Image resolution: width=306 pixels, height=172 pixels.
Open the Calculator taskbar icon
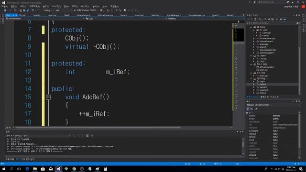[105, 169]
